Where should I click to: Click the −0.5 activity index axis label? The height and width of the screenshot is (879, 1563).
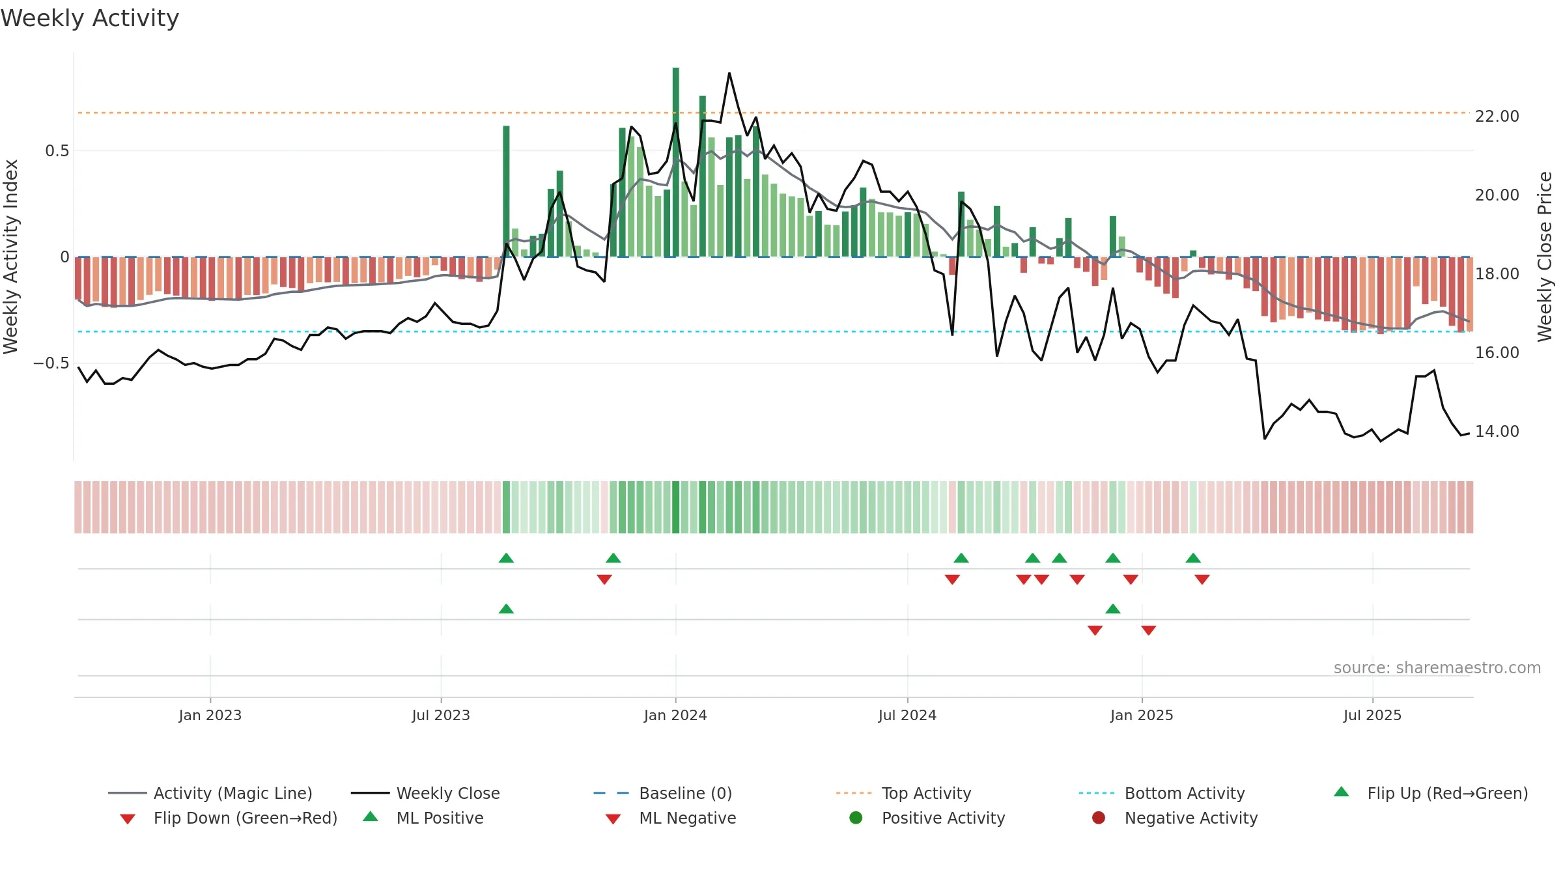51,363
